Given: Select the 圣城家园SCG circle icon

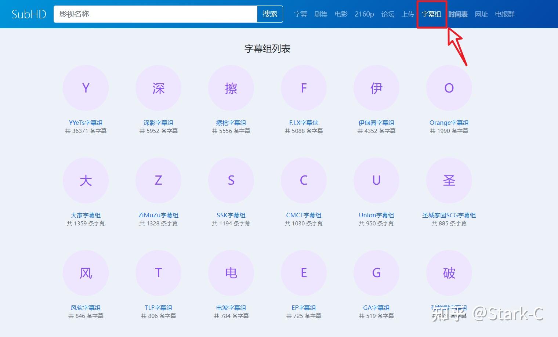Looking at the screenshot, I should [449, 180].
